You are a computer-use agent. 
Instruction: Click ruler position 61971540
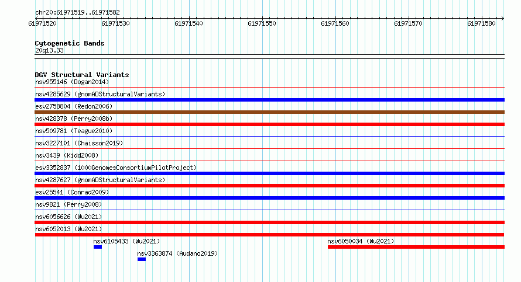click(188, 23)
